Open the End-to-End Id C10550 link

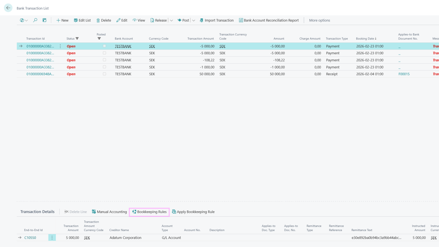(x=30, y=238)
